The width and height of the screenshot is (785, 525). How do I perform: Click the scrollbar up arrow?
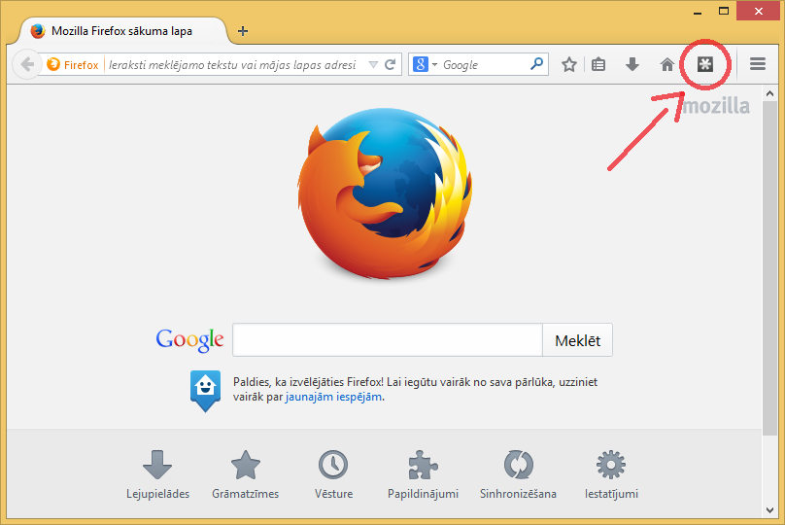coord(770,93)
